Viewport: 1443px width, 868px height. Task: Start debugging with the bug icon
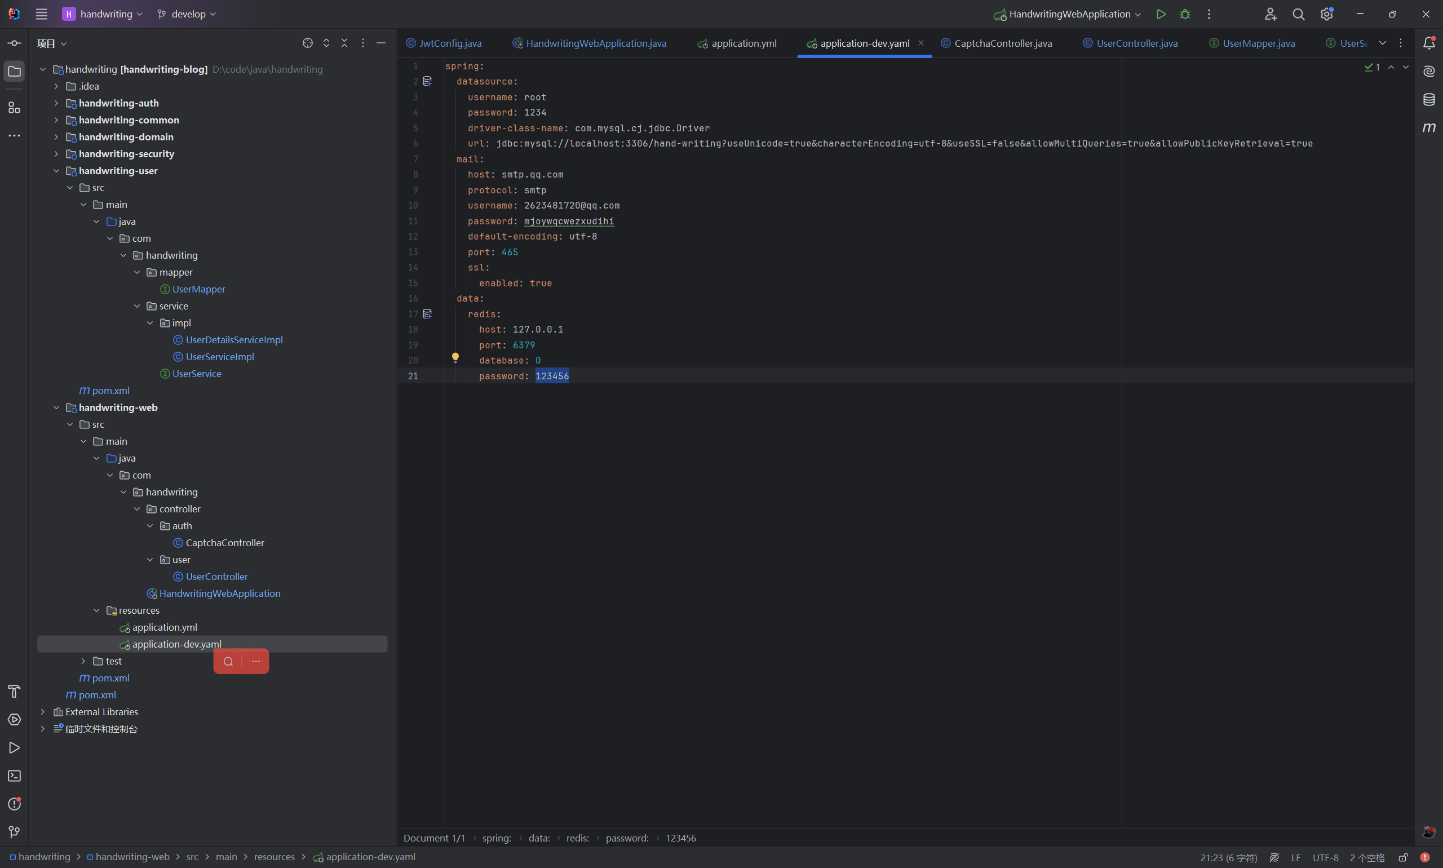point(1185,14)
